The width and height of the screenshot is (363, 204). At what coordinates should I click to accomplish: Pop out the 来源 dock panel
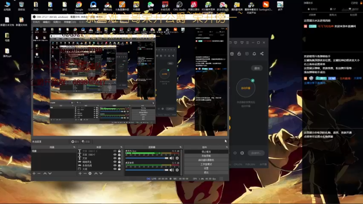[x=121, y=147]
